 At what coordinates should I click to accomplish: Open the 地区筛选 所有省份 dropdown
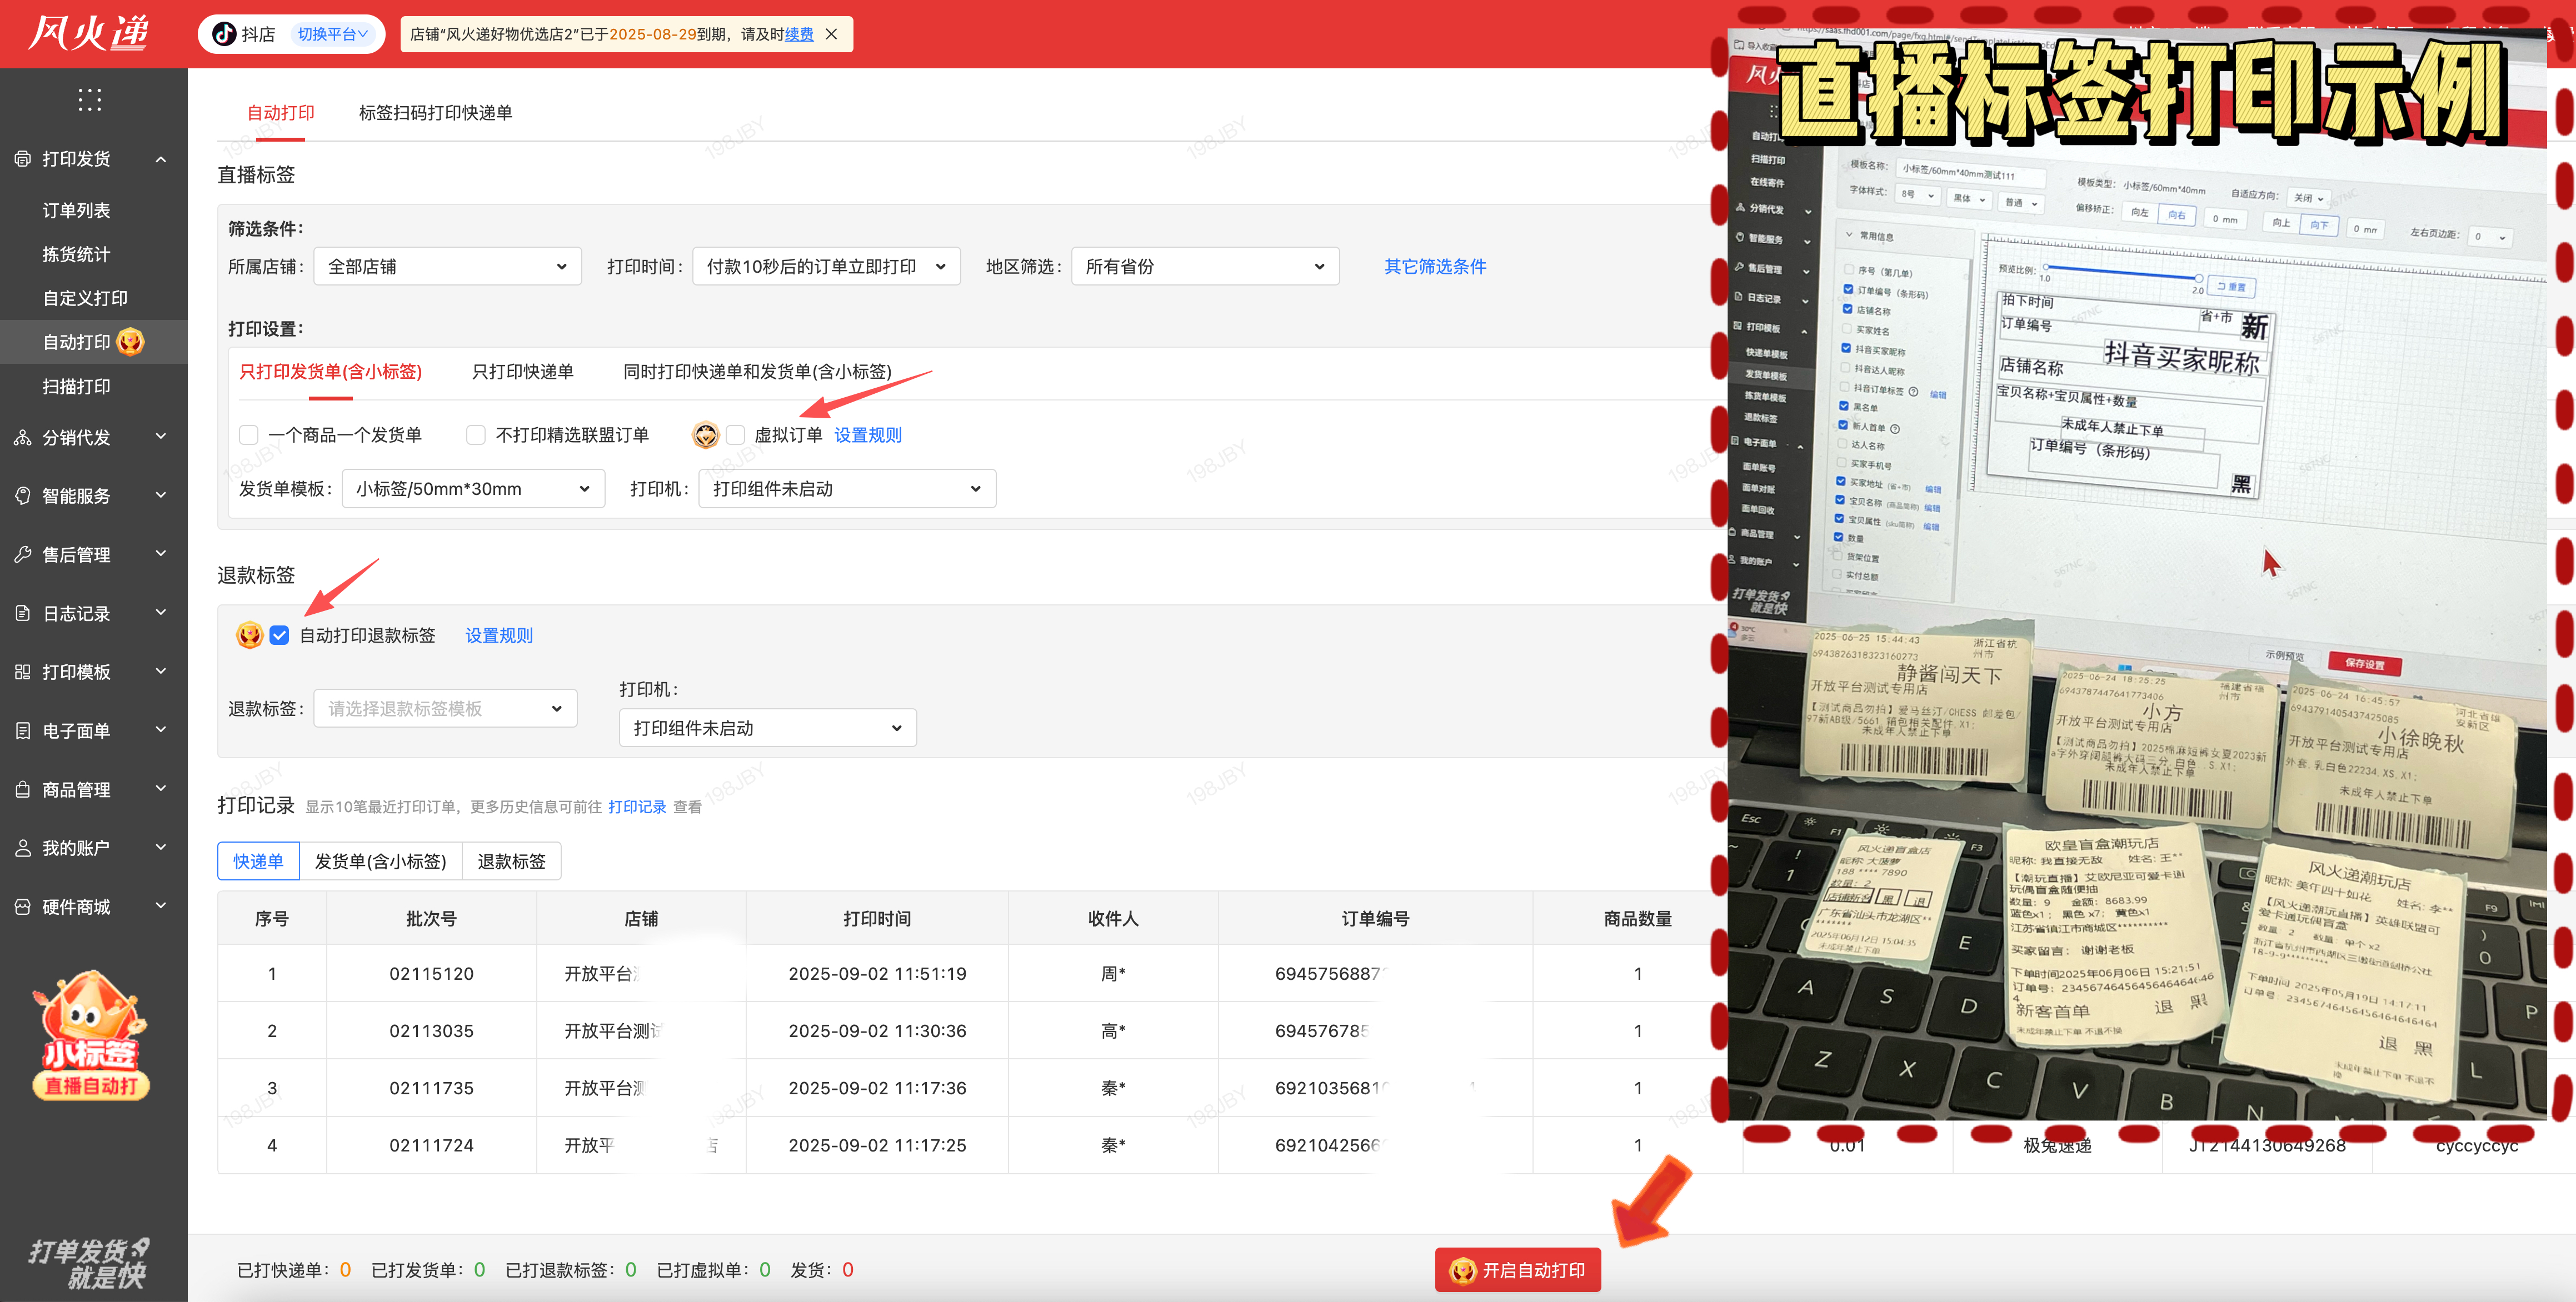1205,266
